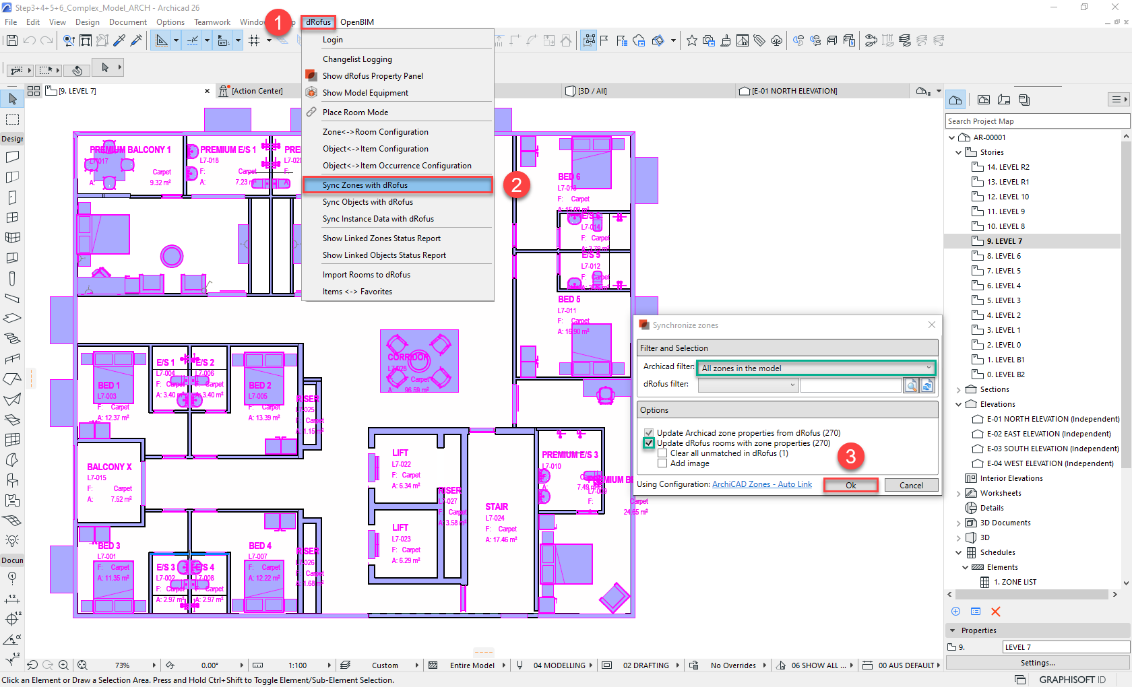Activate the Syringe inject parameters tool
The height and width of the screenshot is (687, 1132).
135,40
